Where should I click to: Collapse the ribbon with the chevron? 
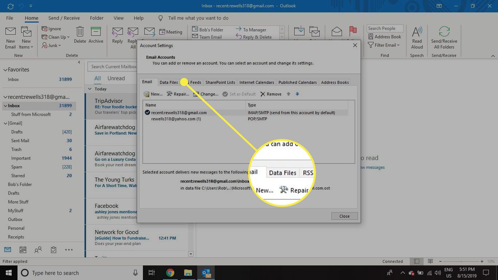[493, 56]
